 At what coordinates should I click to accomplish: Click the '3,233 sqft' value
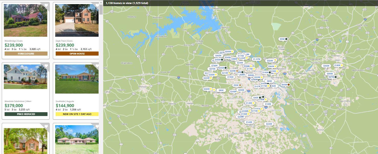pyautogui.click(x=24, y=110)
